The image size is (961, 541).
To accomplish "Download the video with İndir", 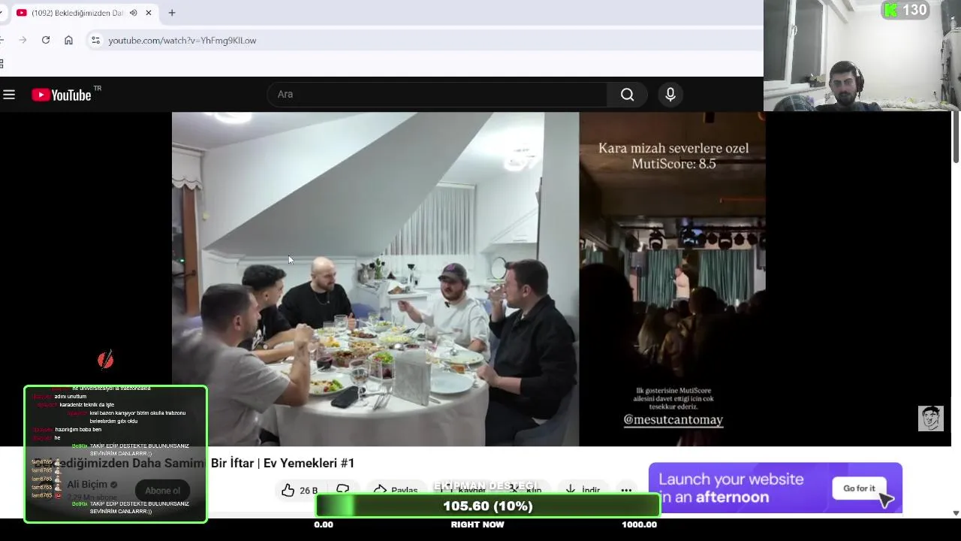I will 583,490.
